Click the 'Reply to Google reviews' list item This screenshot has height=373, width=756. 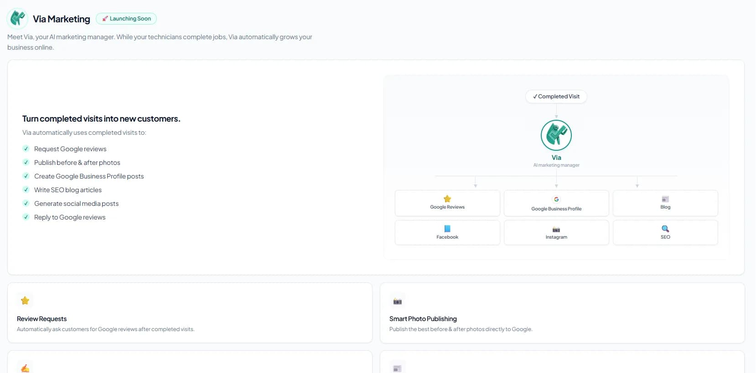click(x=70, y=217)
